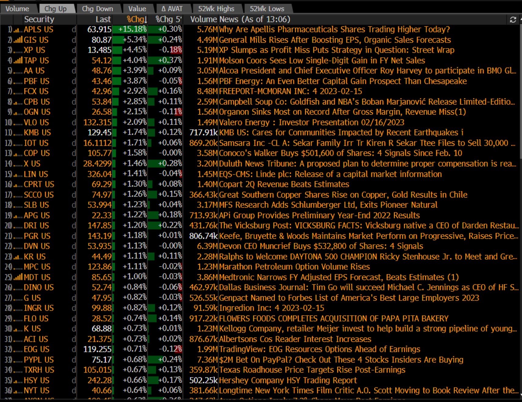This screenshot has width=522, height=402.
Task: Select the DVN US security
Action: [37, 246]
